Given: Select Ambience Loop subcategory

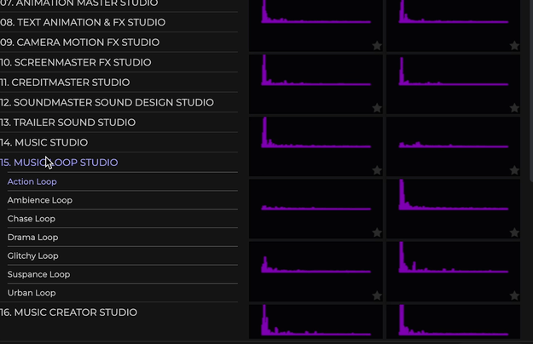Looking at the screenshot, I should [40, 200].
